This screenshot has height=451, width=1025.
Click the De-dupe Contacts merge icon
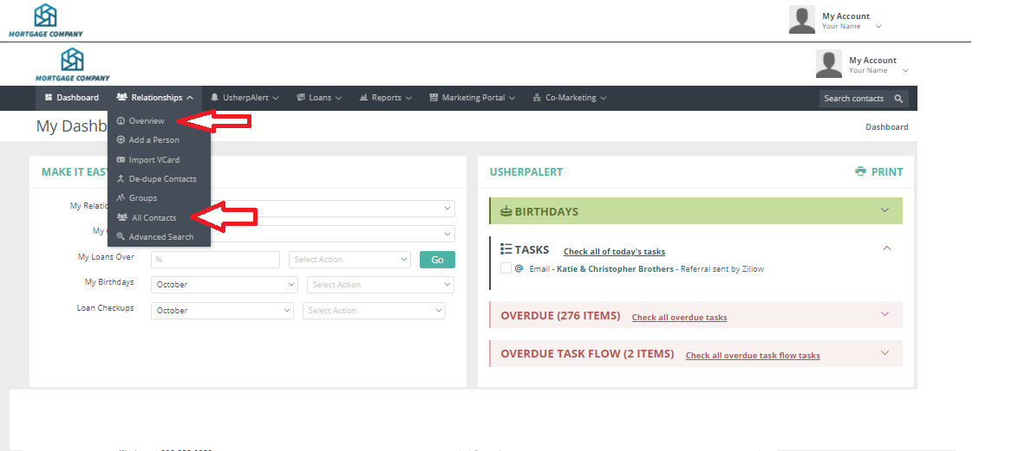(121, 178)
